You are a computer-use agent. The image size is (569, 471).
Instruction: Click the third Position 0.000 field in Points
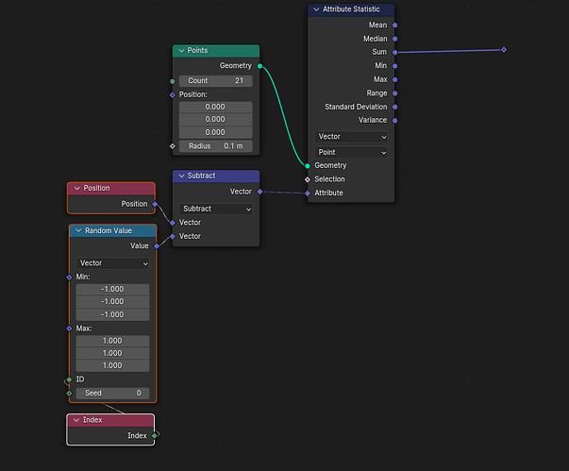pos(216,132)
